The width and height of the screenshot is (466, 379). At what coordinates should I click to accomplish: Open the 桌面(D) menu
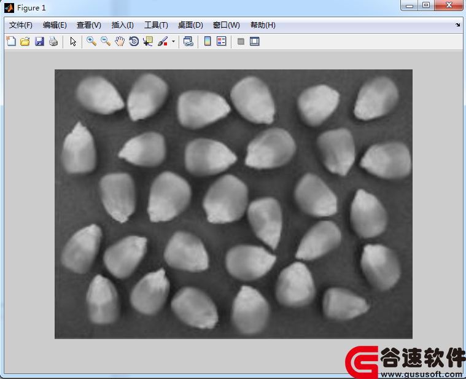coord(190,25)
